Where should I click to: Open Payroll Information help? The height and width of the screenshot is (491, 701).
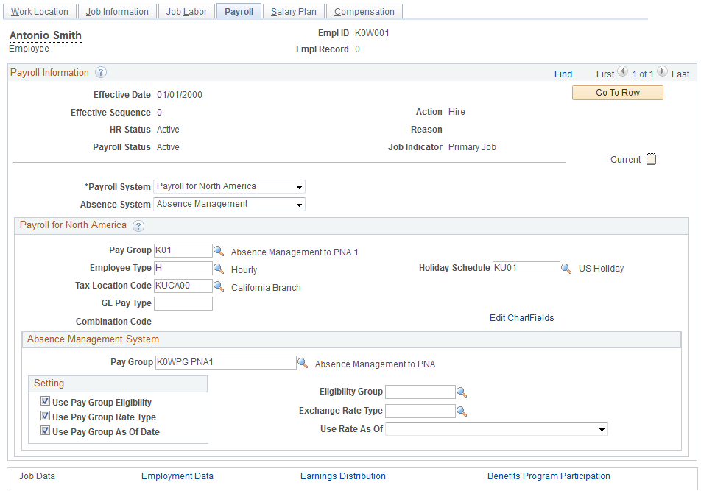tap(100, 72)
